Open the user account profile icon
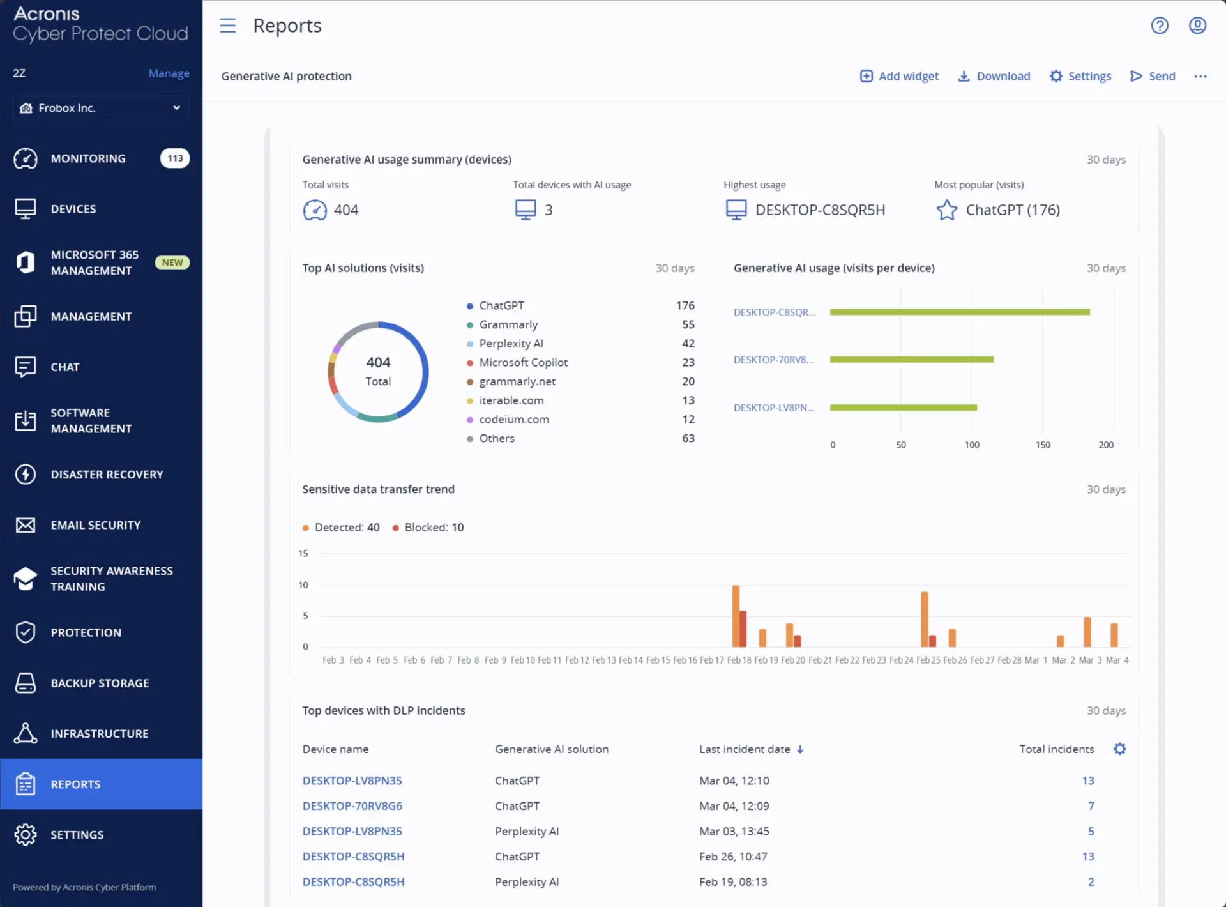Image resolution: width=1226 pixels, height=907 pixels. (1197, 26)
